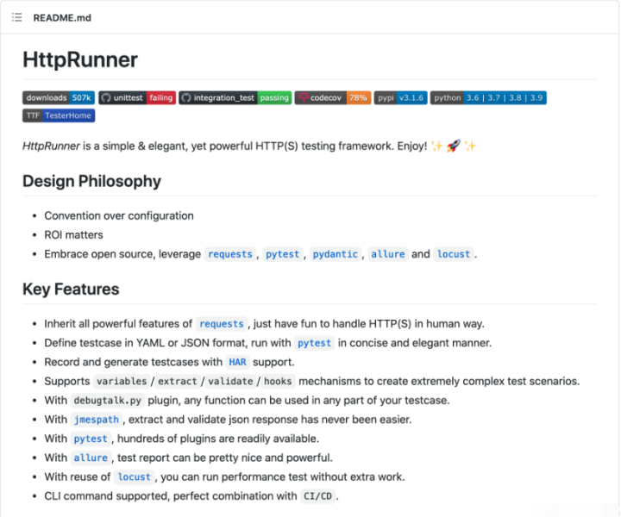Click the validate code text
Viewport: 621px width, 517px height.
[x=230, y=381]
